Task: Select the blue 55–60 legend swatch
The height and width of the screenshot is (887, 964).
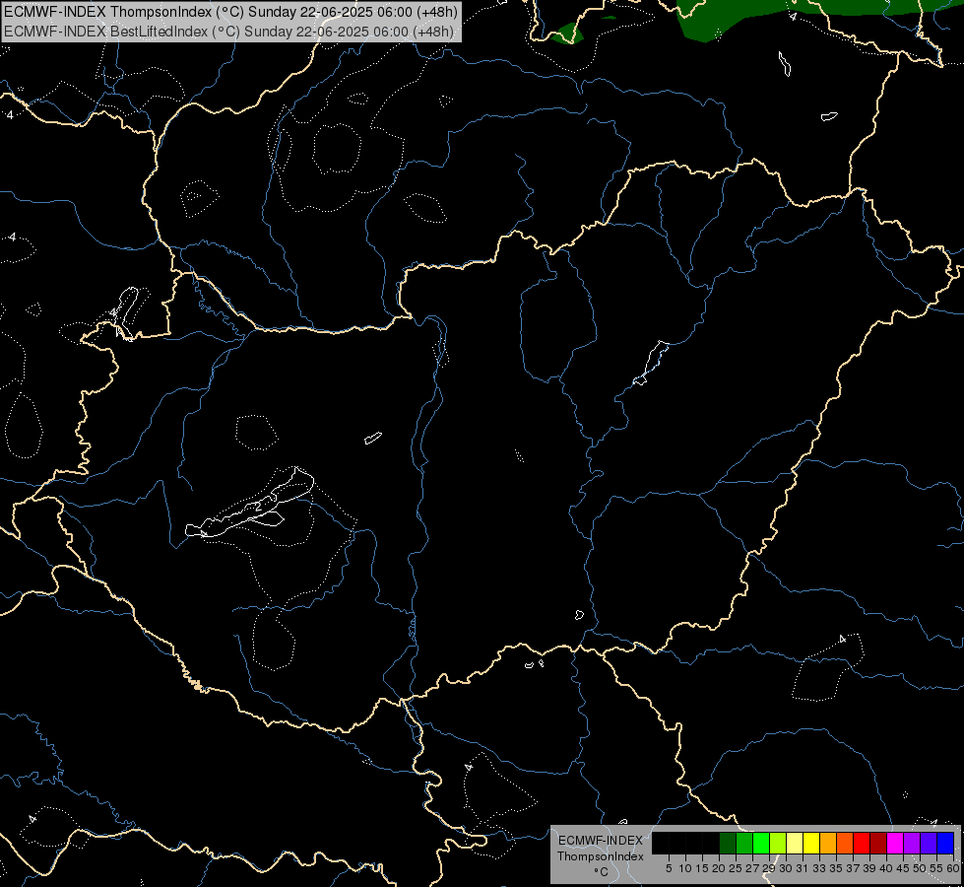Action: tap(945, 844)
